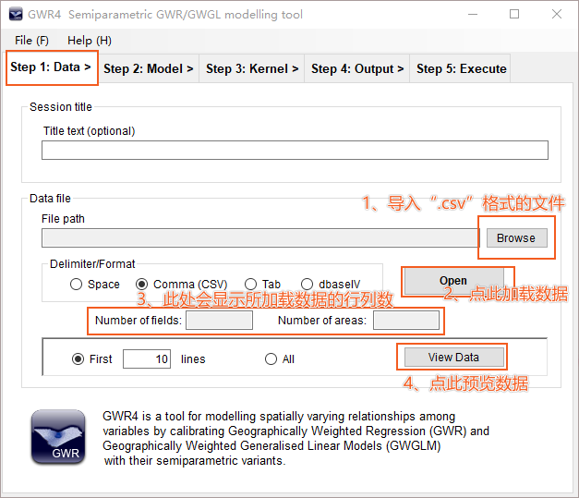The height and width of the screenshot is (498, 579).
Task: Click the File path text box
Action: coord(260,238)
